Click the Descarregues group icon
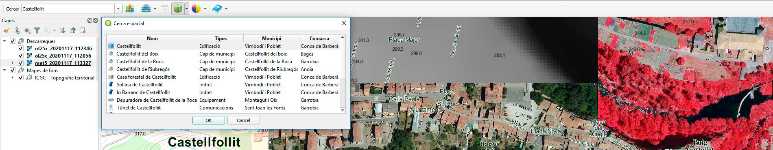Viewport: 773px width, 150px height. [21, 41]
